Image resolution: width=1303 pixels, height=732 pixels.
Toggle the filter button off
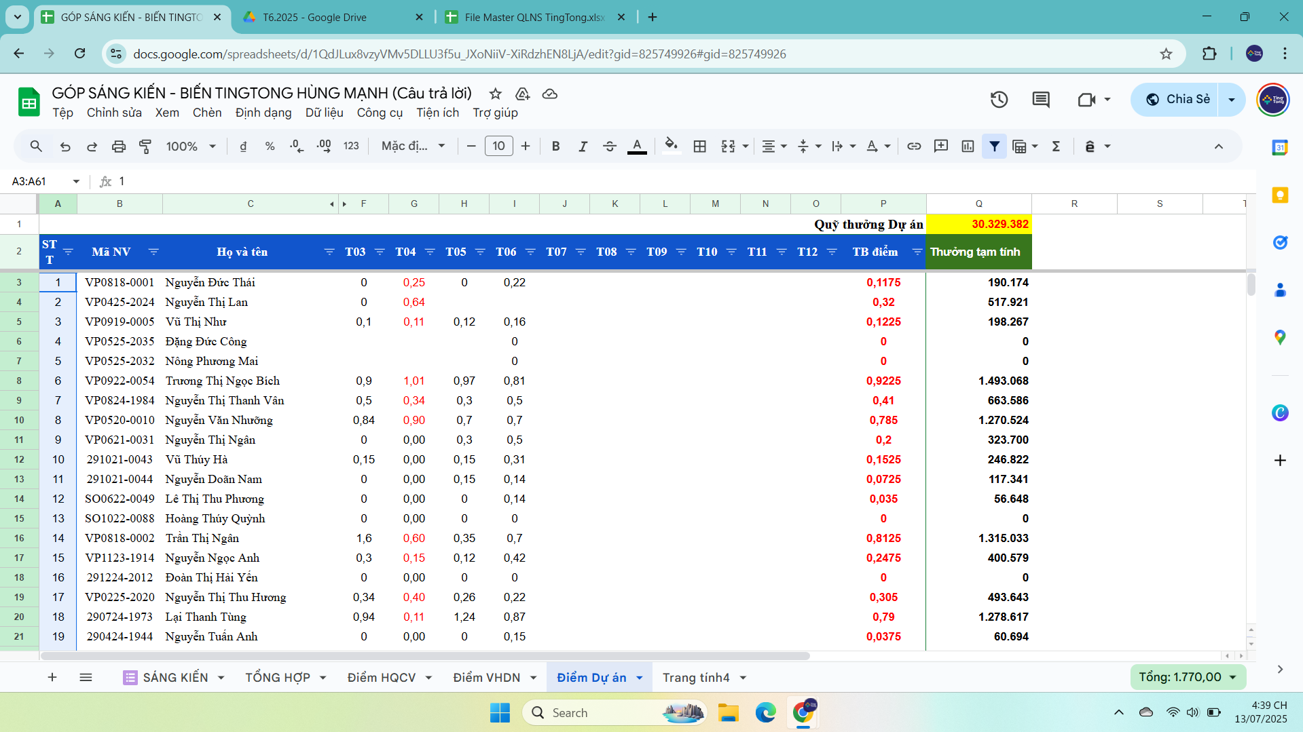coord(994,147)
